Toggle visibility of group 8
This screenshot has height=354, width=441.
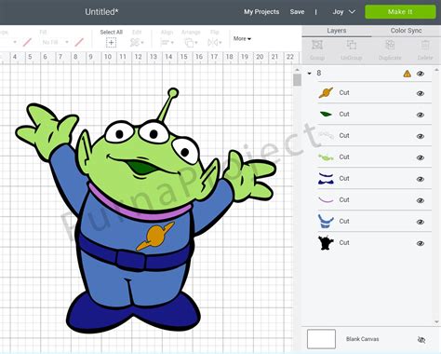[421, 74]
